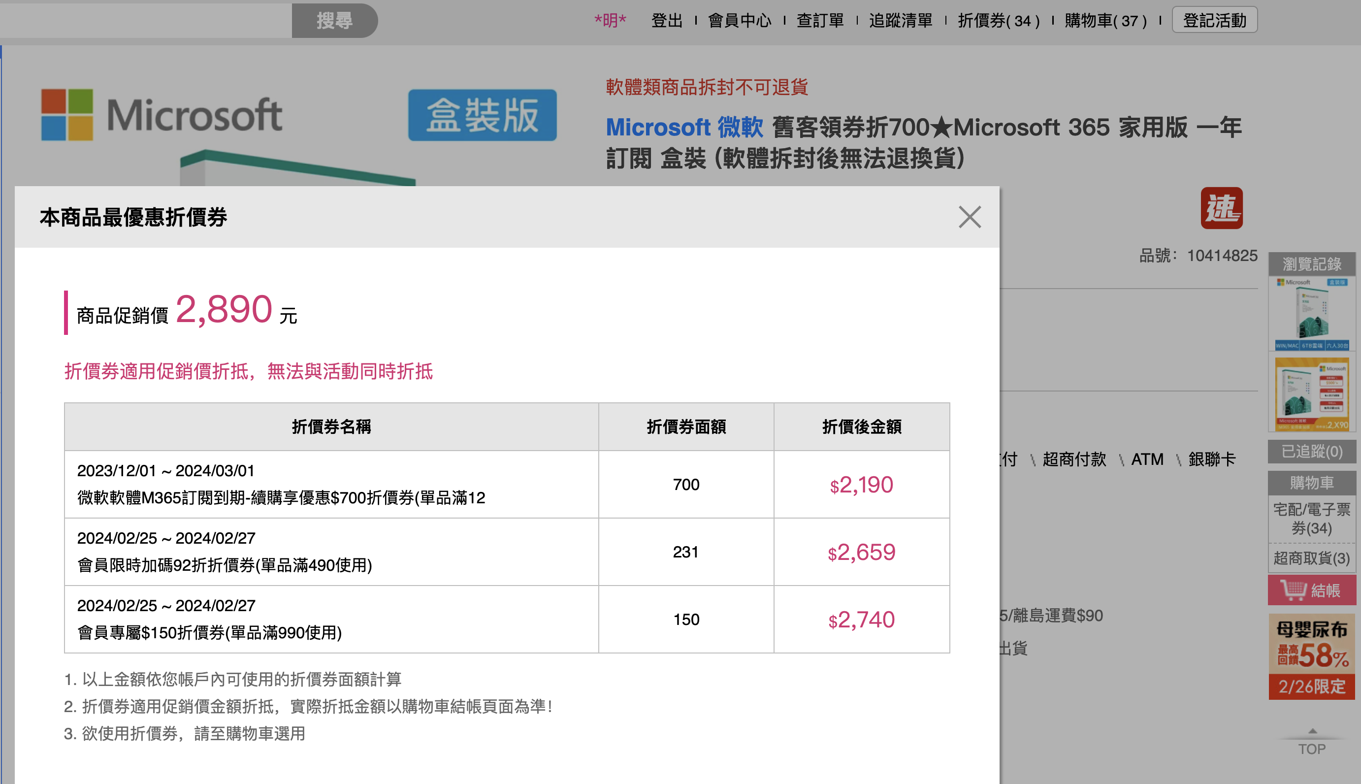The width and height of the screenshot is (1361, 784).
Task: Select the 折價券面額 column header
Action: [x=686, y=426]
